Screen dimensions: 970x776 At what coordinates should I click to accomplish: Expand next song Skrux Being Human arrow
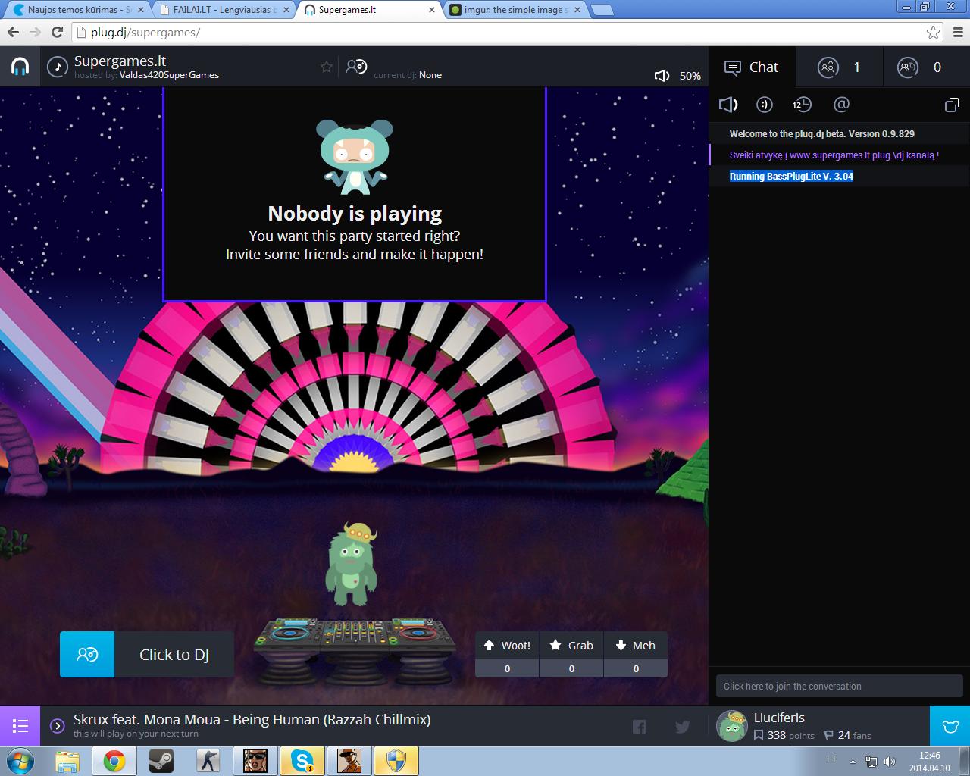point(57,726)
